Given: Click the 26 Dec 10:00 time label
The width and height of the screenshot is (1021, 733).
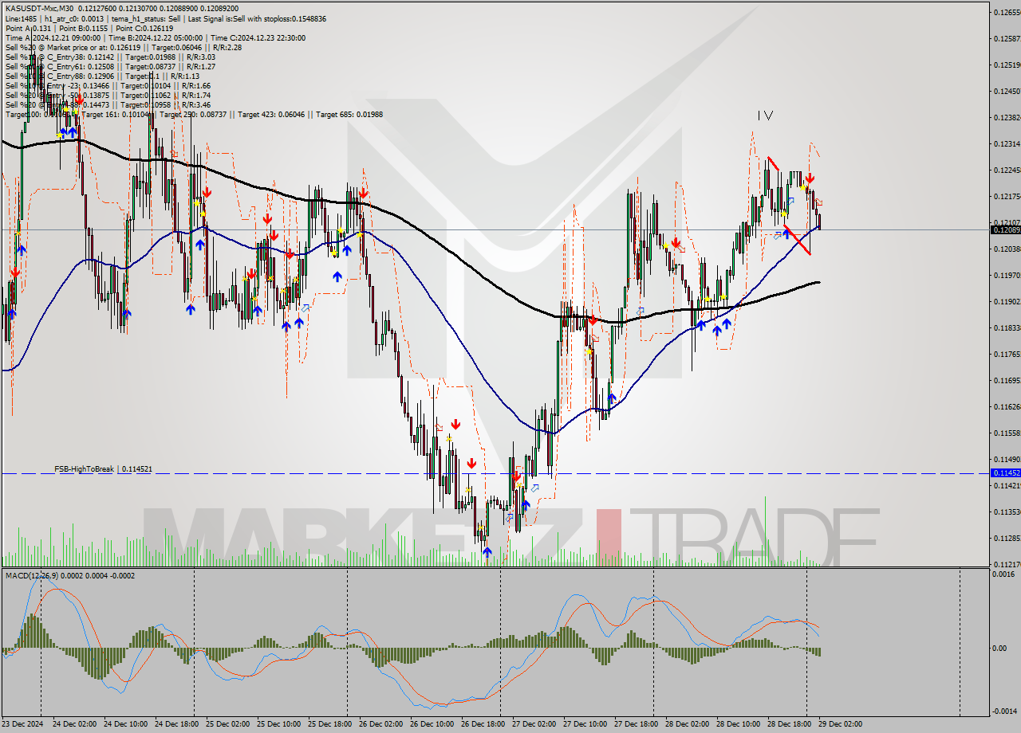Looking at the screenshot, I should point(432,724).
